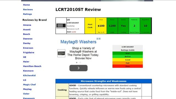Select the first ad carousel dot
Image resolution: width=176 pixels, height=99 pixels.
[x=77, y=62]
